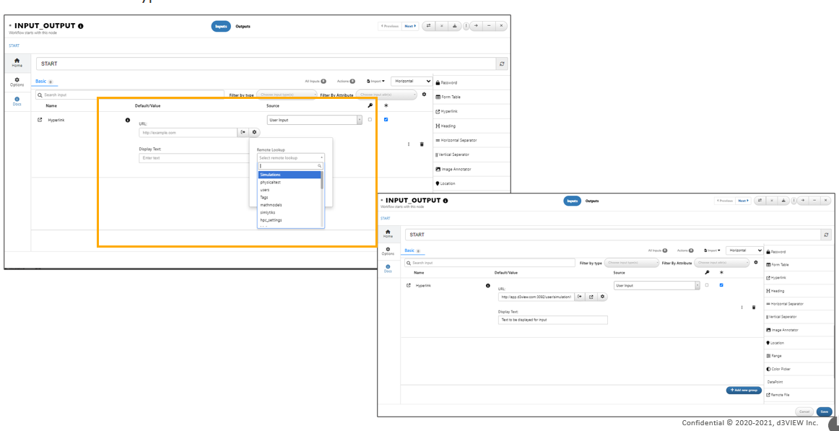Screen dimensions: 839x431
Task: Delete Hyperlink row in window with Save button
Action: click(x=754, y=308)
